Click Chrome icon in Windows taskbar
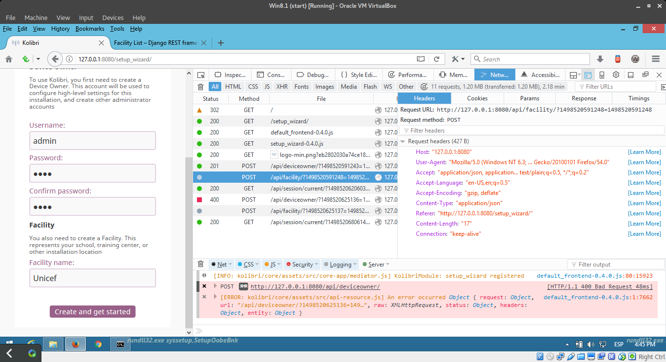 98,344
